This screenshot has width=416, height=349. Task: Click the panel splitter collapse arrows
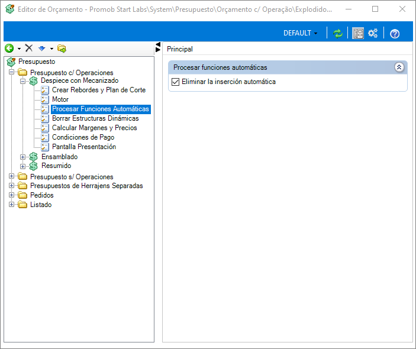158,47
